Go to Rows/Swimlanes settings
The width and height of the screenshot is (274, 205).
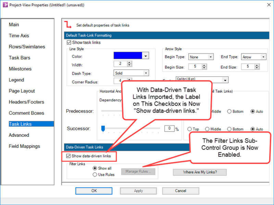point(27,47)
